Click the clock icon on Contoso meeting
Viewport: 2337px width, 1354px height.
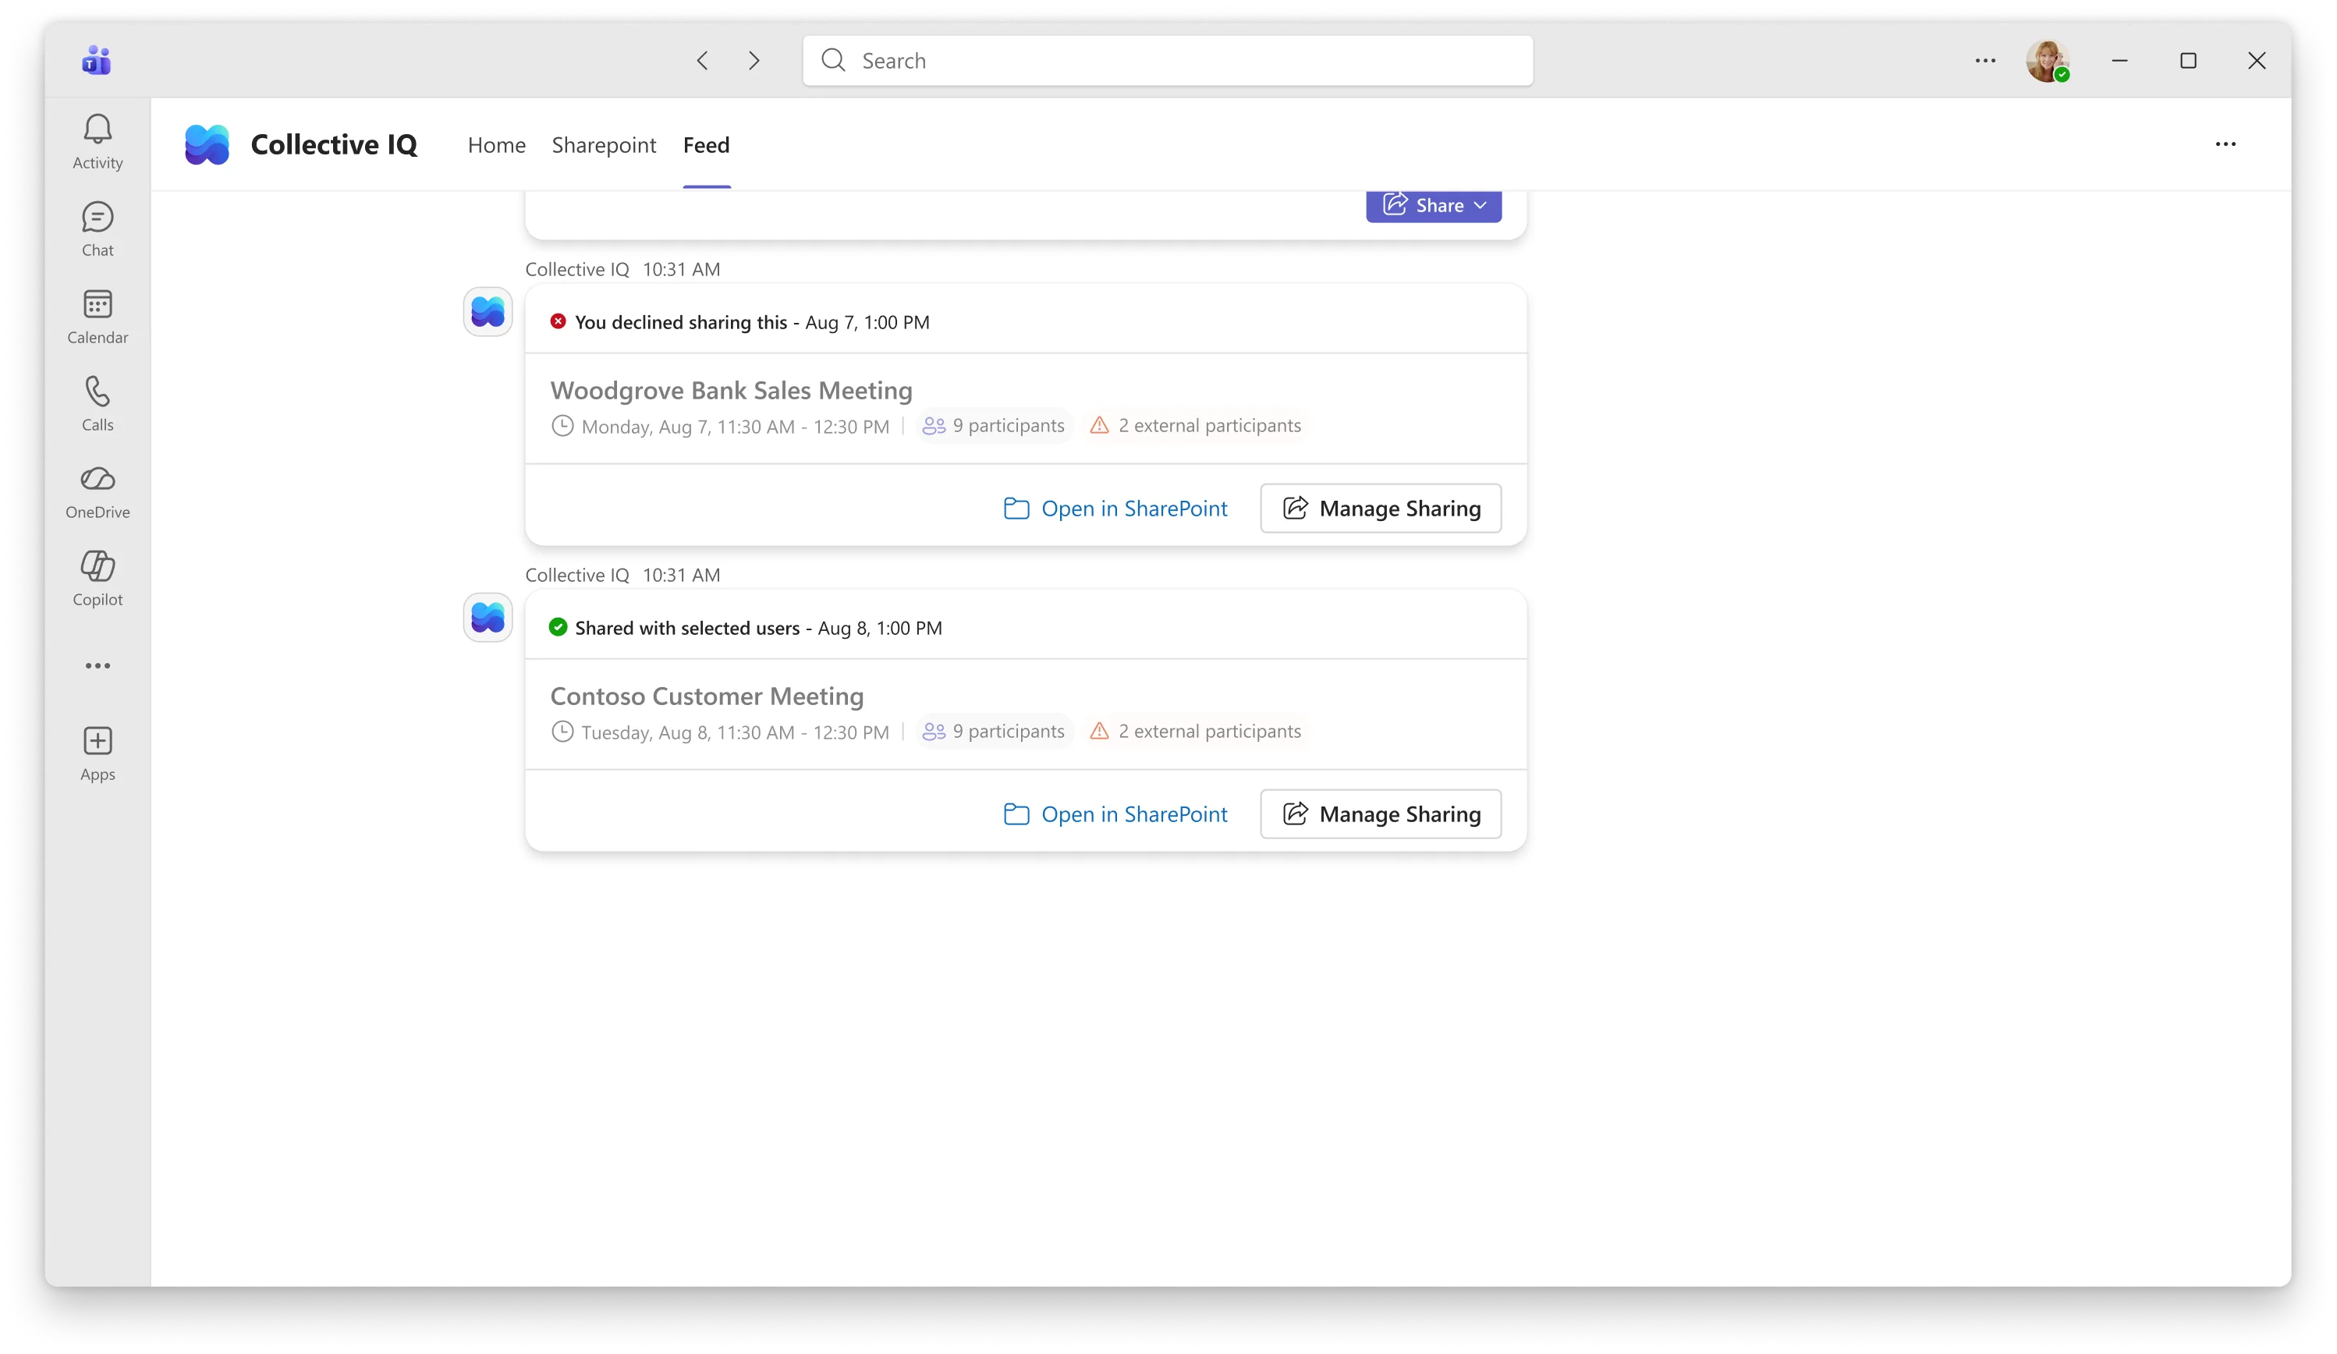[x=562, y=732]
